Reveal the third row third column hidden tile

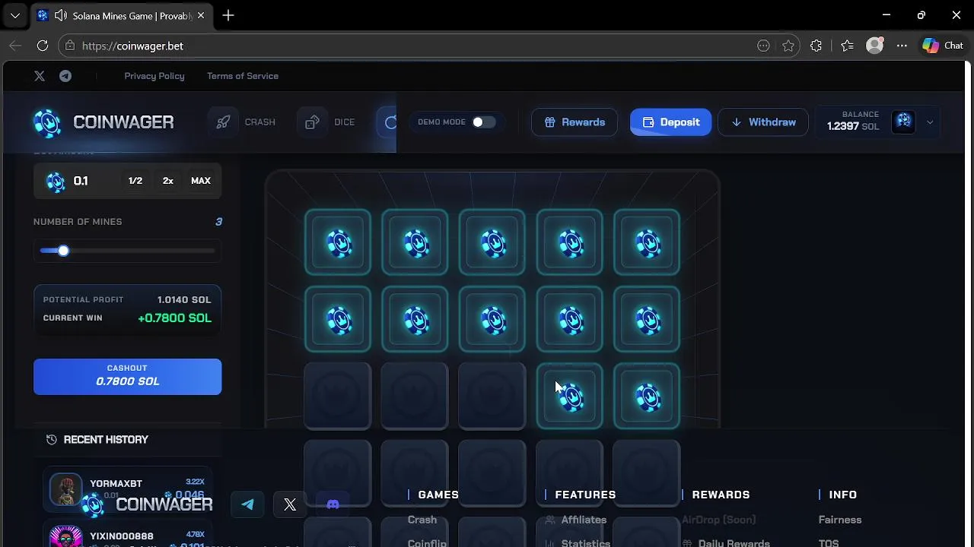pos(492,396)
